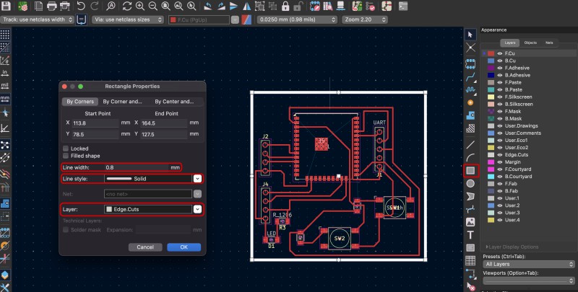Select the Add Image tool
The width and height of the screenshot is (578, 292).
coord(470,222)
